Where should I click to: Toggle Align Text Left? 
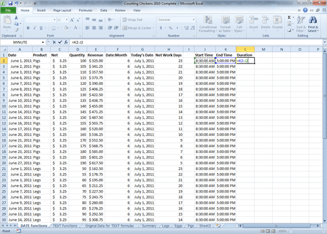coord(87,28)
